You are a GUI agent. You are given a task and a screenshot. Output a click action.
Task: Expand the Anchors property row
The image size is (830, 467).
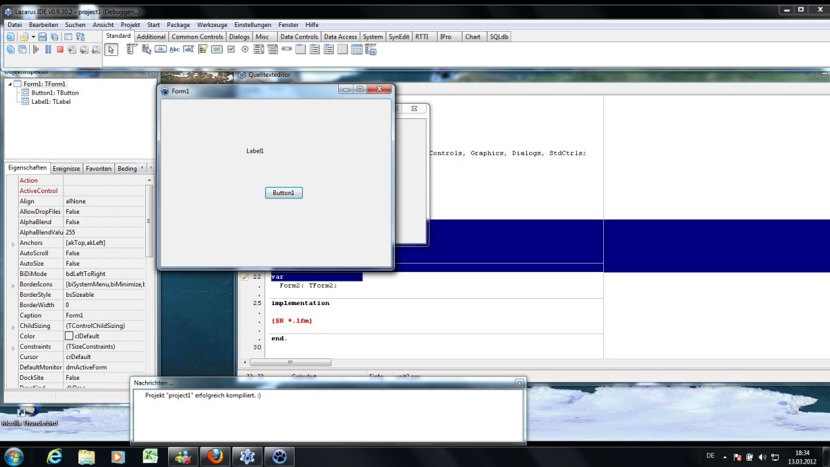pos(13,244)
